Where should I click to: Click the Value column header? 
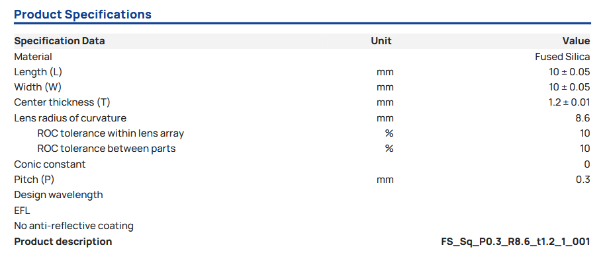[x=576, y=41]
